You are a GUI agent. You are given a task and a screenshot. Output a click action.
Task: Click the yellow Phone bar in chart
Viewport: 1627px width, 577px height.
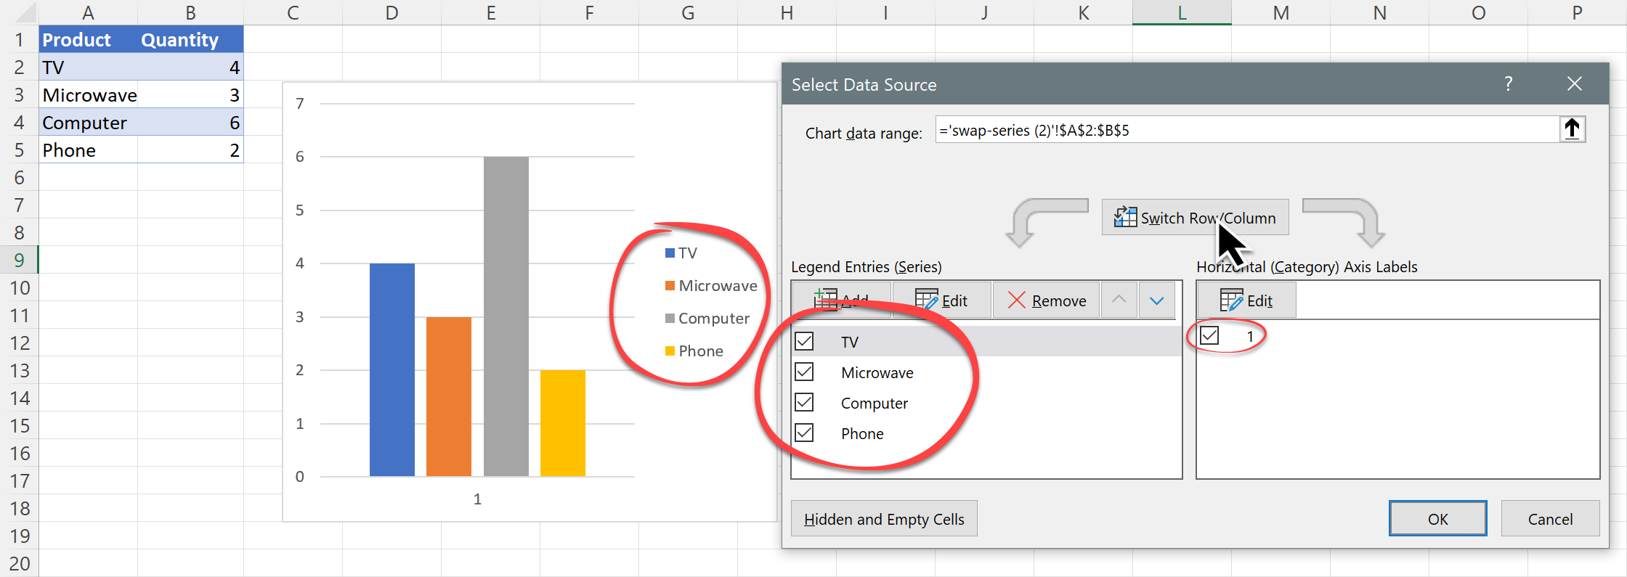[563, 423]
